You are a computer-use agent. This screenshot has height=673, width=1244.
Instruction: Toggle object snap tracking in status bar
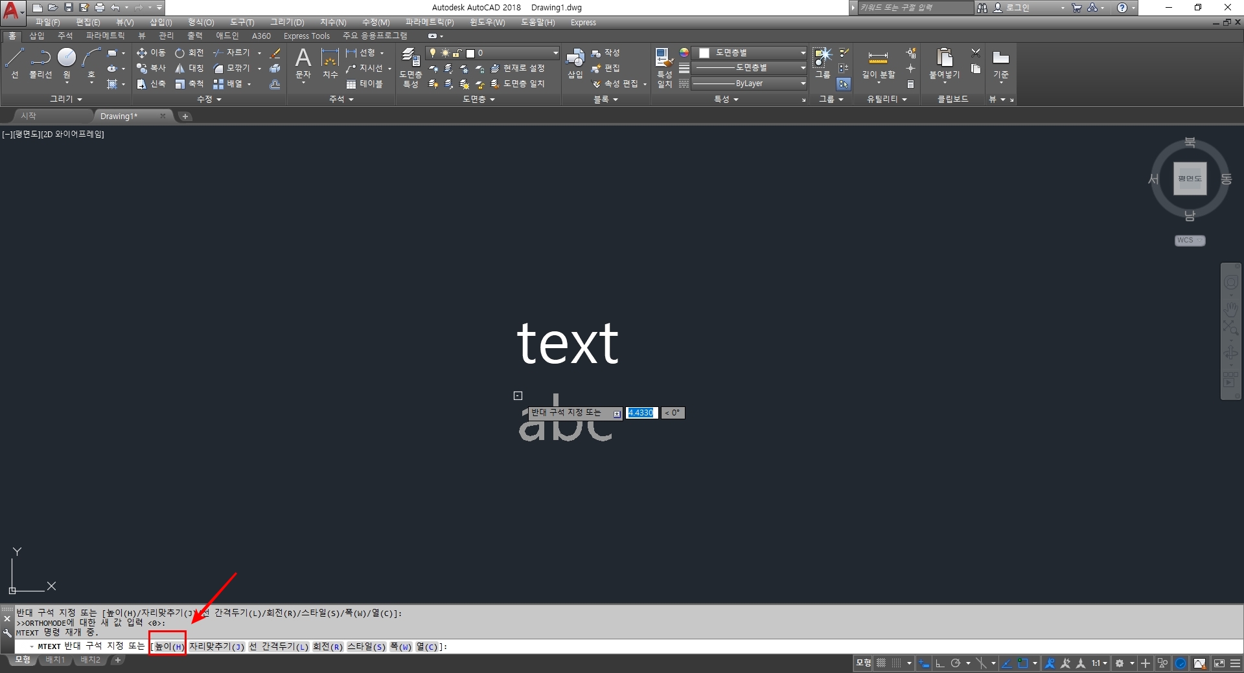pyautogui.click(x=1006, y=663)
